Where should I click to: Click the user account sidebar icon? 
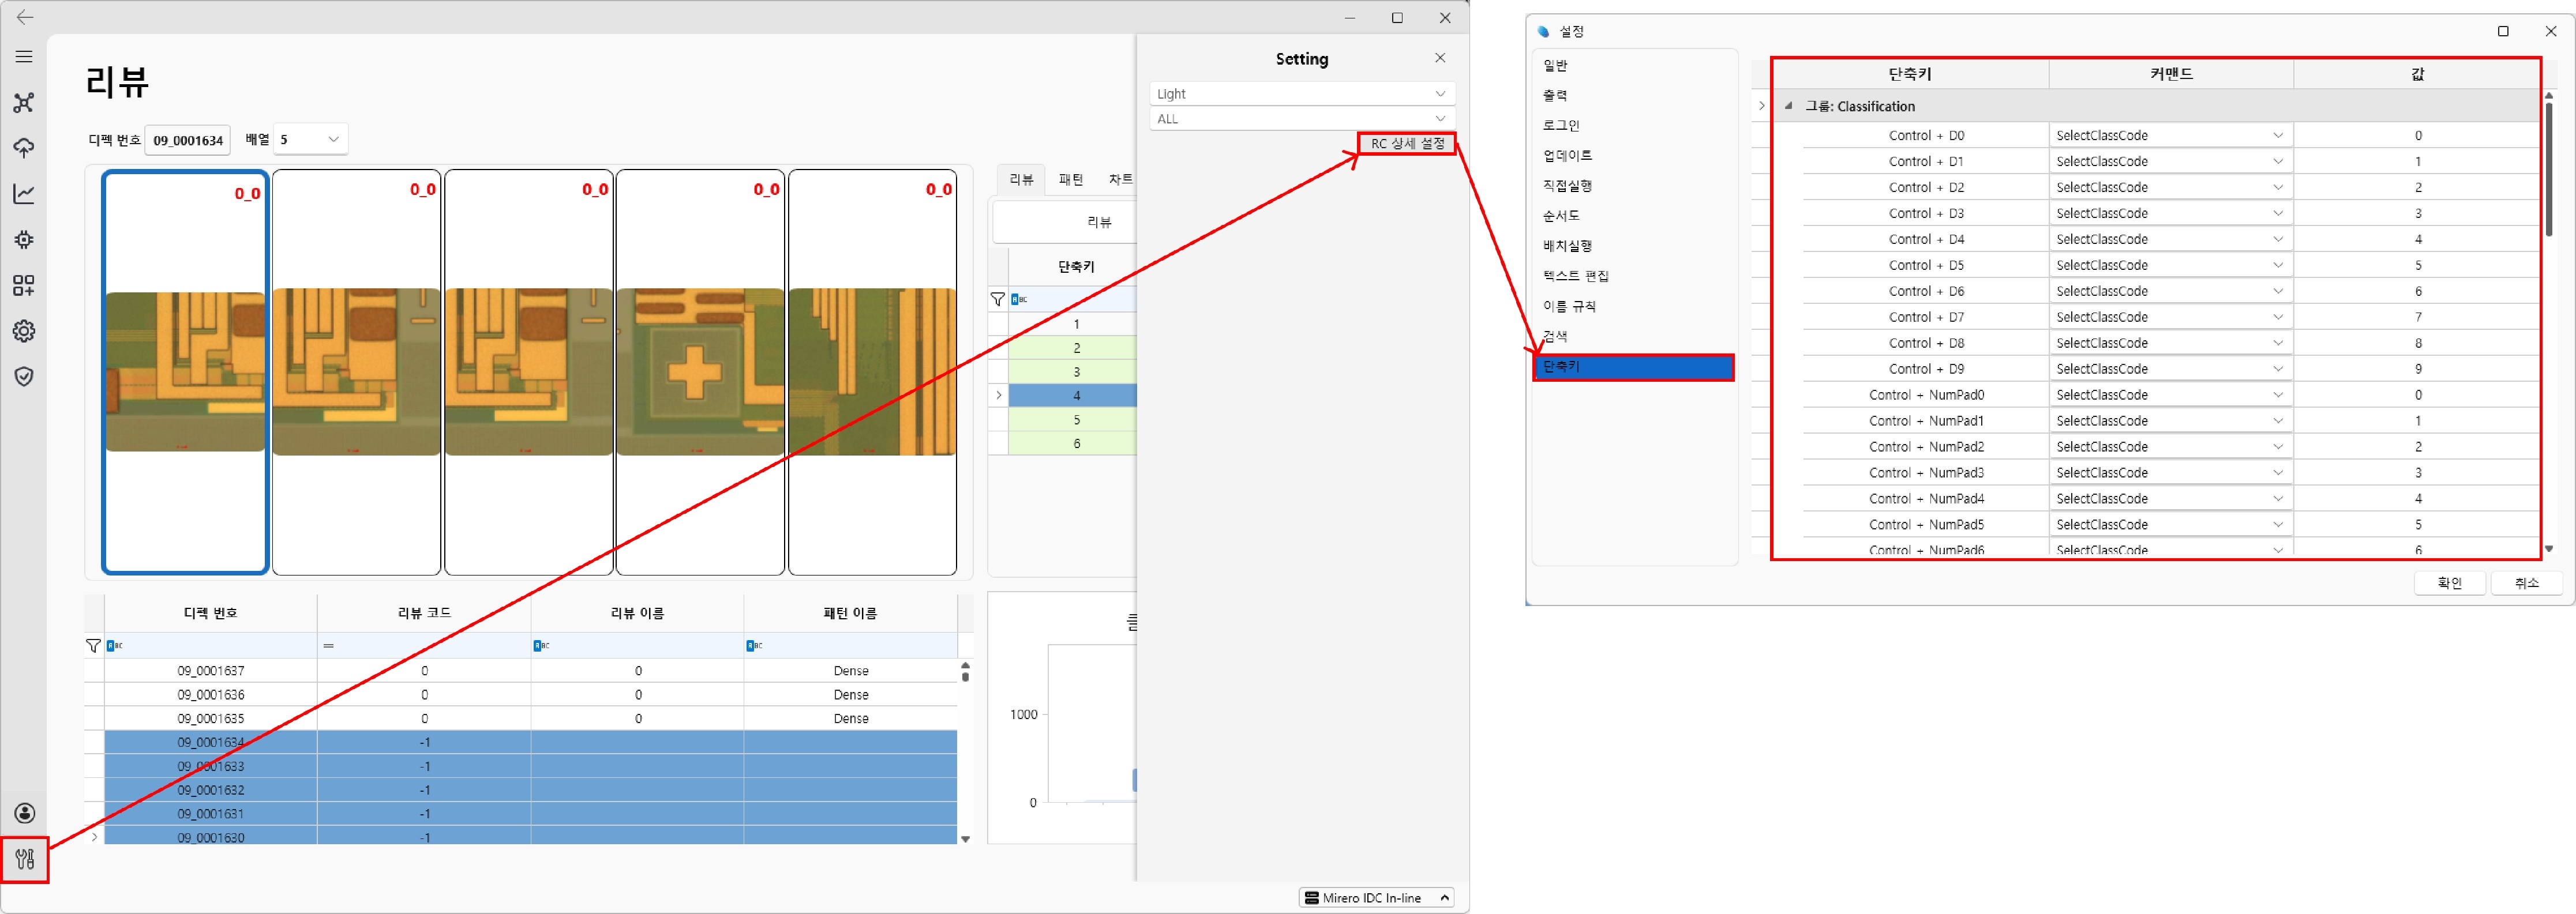25,813
